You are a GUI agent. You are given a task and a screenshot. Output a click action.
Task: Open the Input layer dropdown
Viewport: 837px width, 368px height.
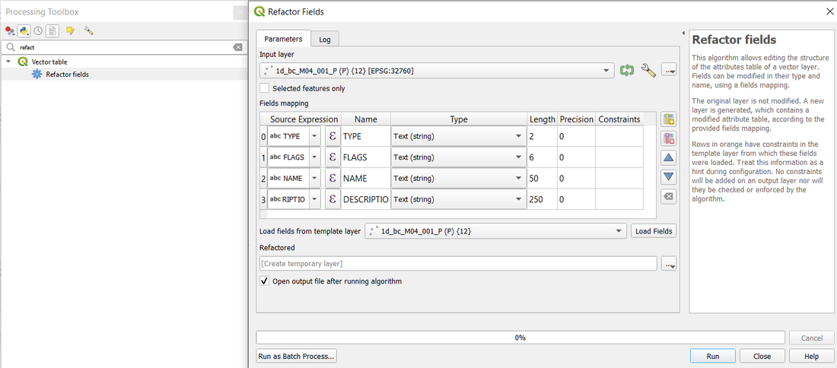click(606, 71)
